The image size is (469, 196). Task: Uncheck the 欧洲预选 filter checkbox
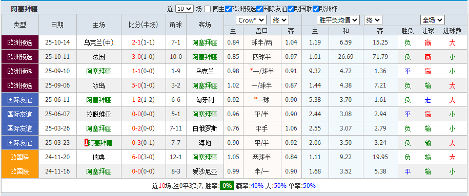tap(228, 9)
